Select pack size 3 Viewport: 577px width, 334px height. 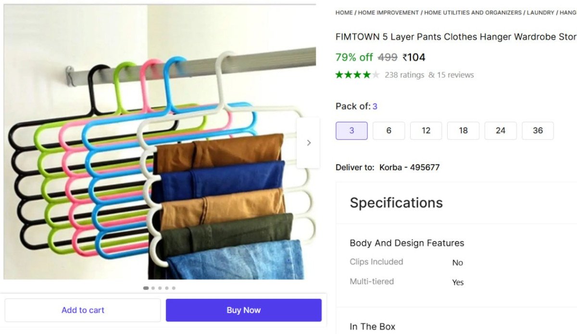351,130
